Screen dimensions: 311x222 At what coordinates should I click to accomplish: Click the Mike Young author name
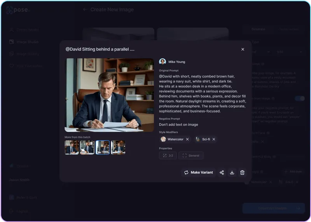[x=177, y=62]
